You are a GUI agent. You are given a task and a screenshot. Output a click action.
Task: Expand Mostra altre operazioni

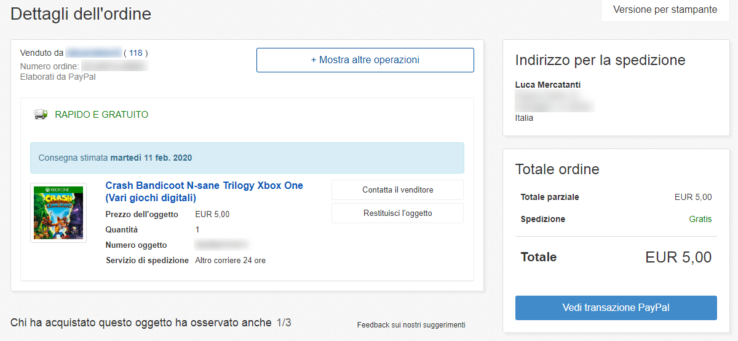[x=365, y=60]
